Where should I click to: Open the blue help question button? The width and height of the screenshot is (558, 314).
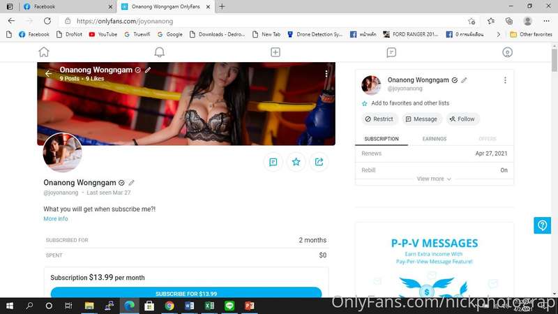(x=542, y=225)
